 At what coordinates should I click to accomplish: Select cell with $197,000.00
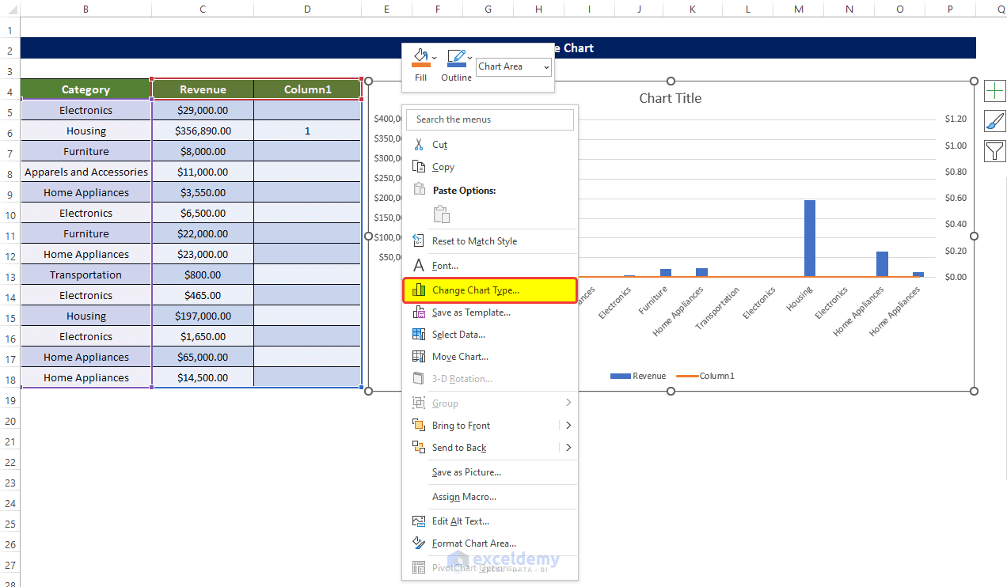[x=203, y=316]
